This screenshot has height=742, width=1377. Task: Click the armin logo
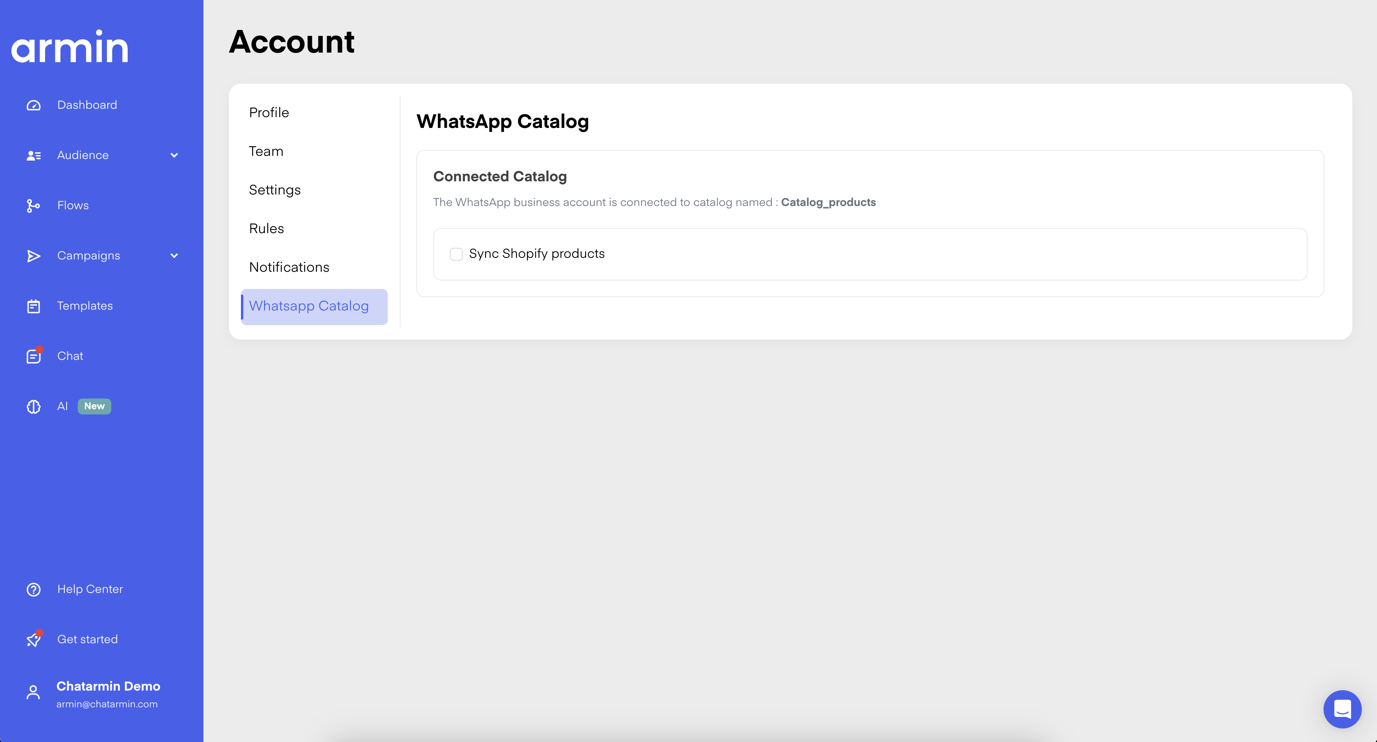tap(70, 47)
